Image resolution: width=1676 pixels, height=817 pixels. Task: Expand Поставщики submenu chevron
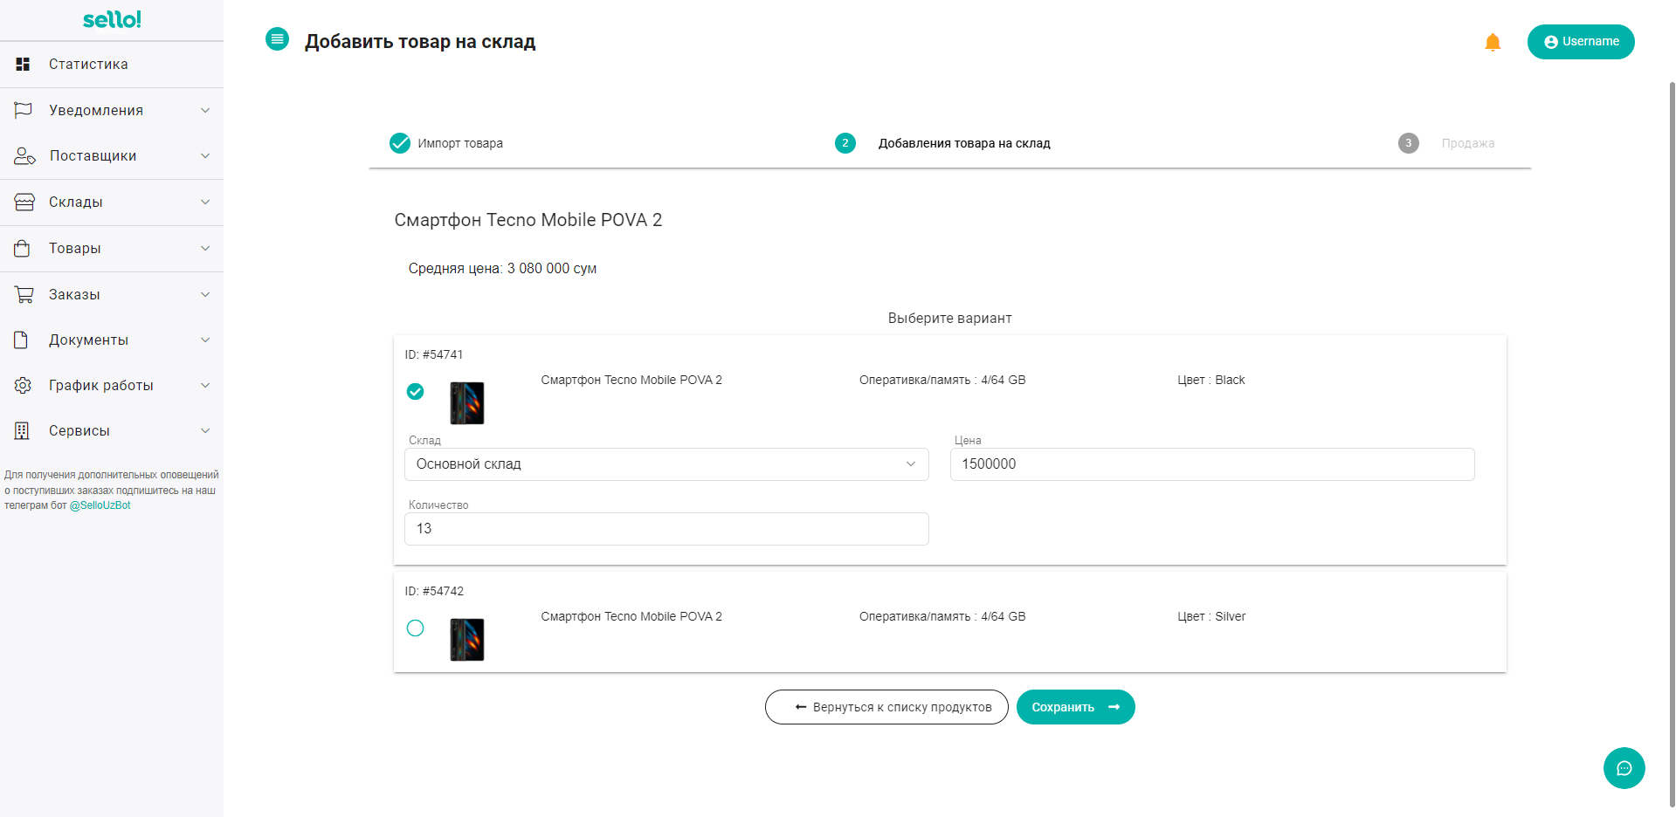click(x=205, y=155)
